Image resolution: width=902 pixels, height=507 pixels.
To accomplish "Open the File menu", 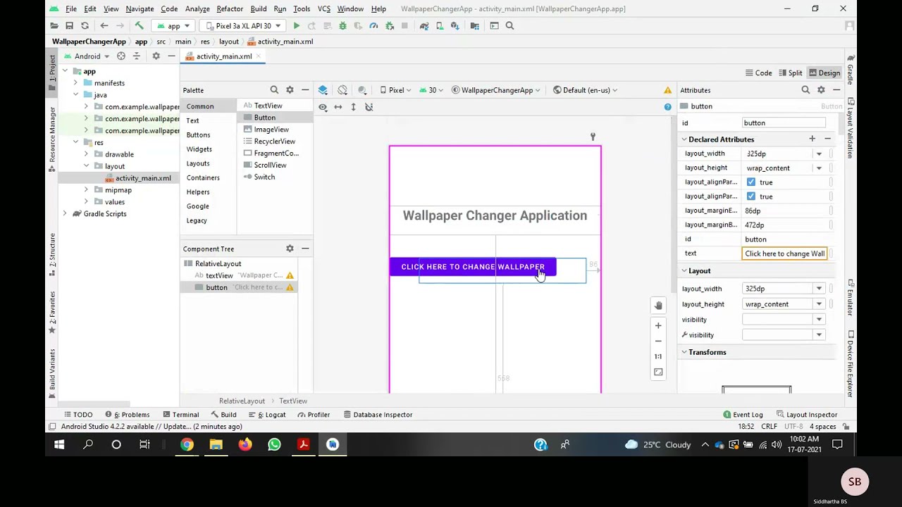I will [71, 9].
